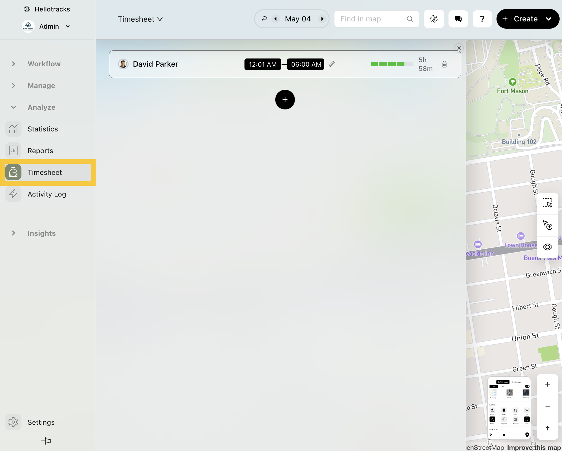Choose the Satellite map thumbnail
This screenshot has width=562, height=451.
[x=509, y=393]
